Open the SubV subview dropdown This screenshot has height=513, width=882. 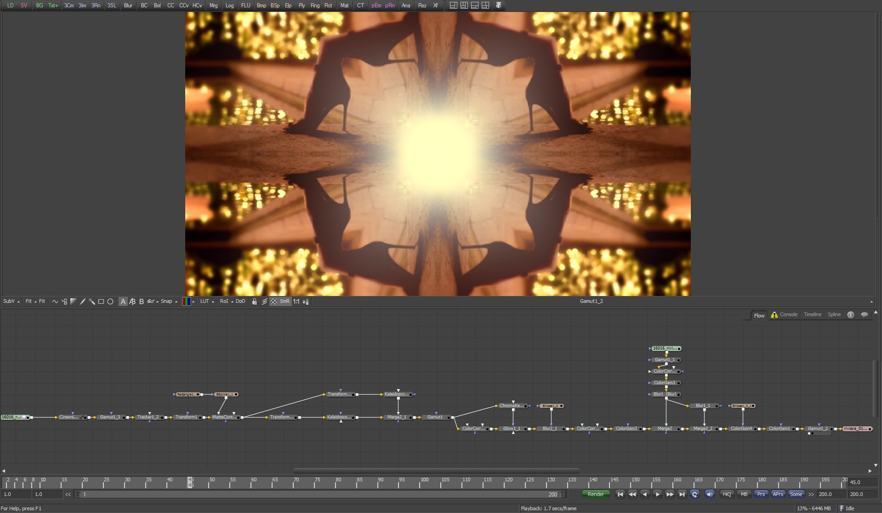tap(11, 301)
